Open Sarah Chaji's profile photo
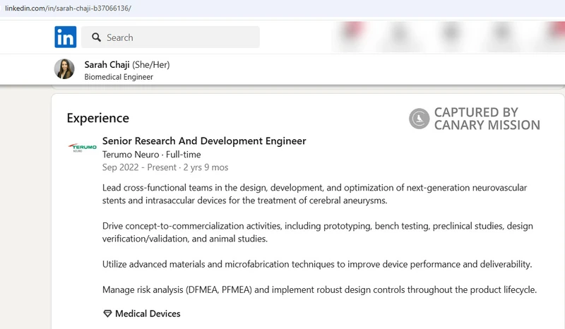565x329 pixels. pyautogui.click(x=64, y=68)
